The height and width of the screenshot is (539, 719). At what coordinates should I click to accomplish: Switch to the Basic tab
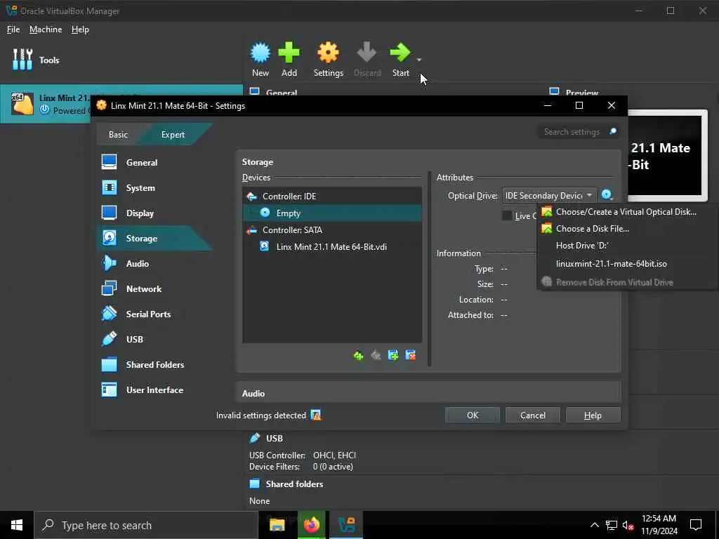click(118, 135)
